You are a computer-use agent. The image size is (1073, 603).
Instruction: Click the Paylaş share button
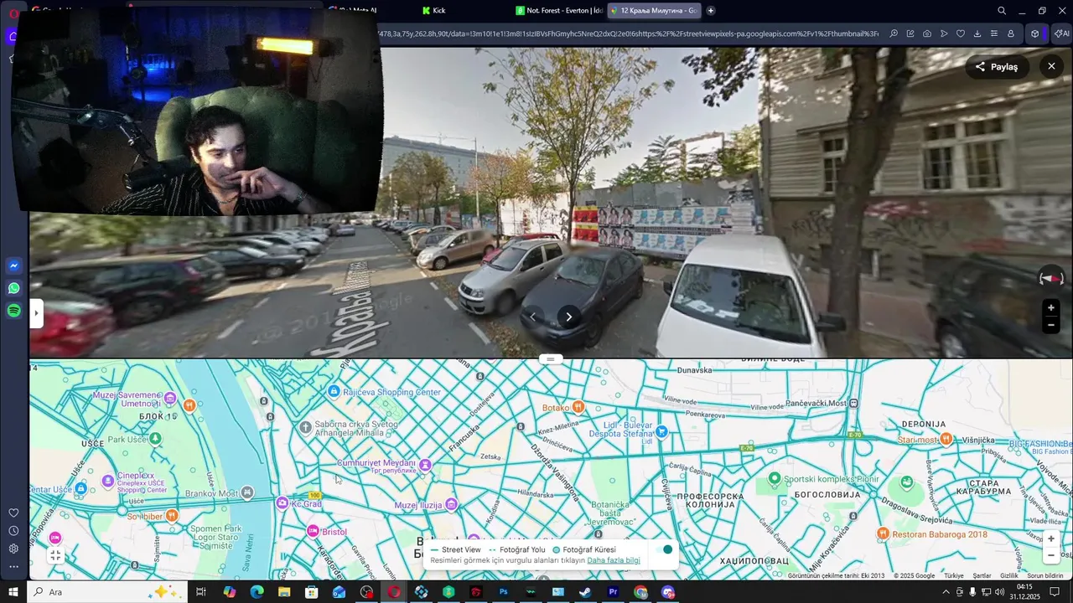[x=997, y=67]
